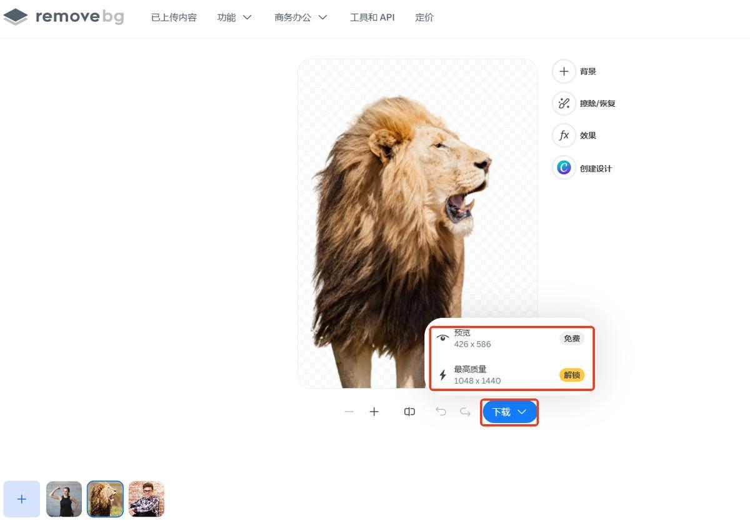Open the effects (效果) fx tool
This screenshot has height=531, width=750.
pos(564,136)
